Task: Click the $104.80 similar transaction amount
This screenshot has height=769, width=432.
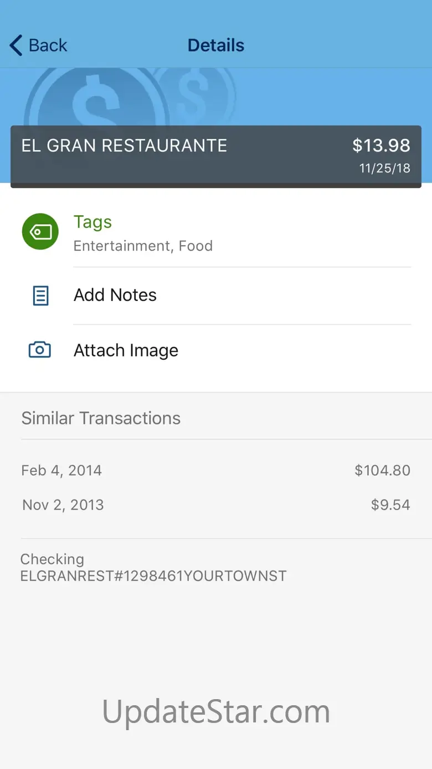Action: point(382,471)
